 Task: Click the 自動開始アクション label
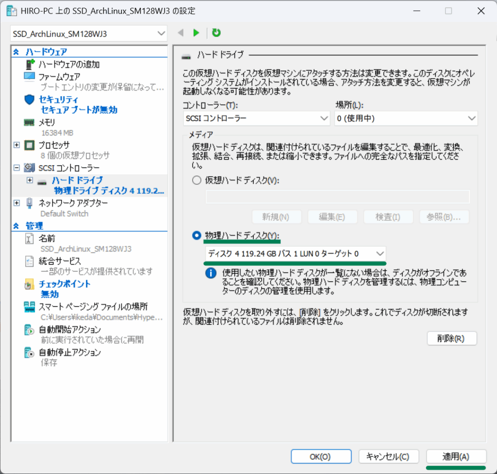point(70,330)
